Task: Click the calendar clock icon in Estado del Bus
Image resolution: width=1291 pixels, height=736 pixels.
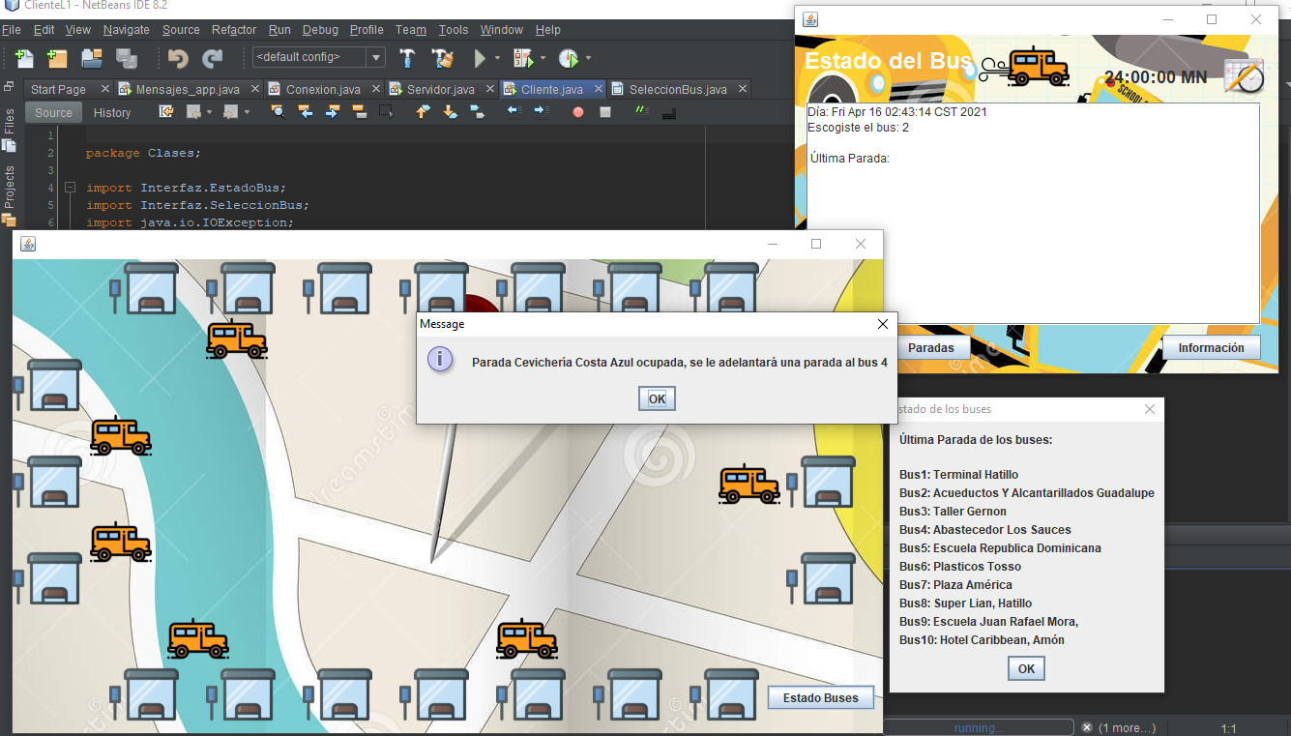Action: (1244, 76)
